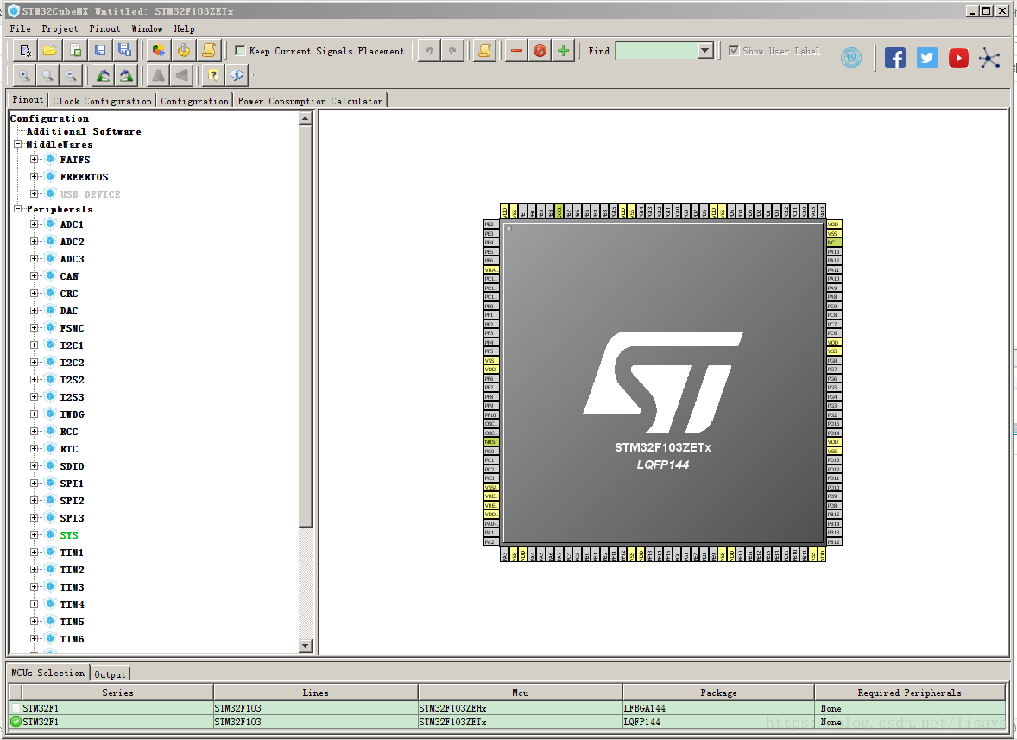1017x740 pixels.
Task: Click scroll icon beside Generate Code gear
Action: coord(209,51)
